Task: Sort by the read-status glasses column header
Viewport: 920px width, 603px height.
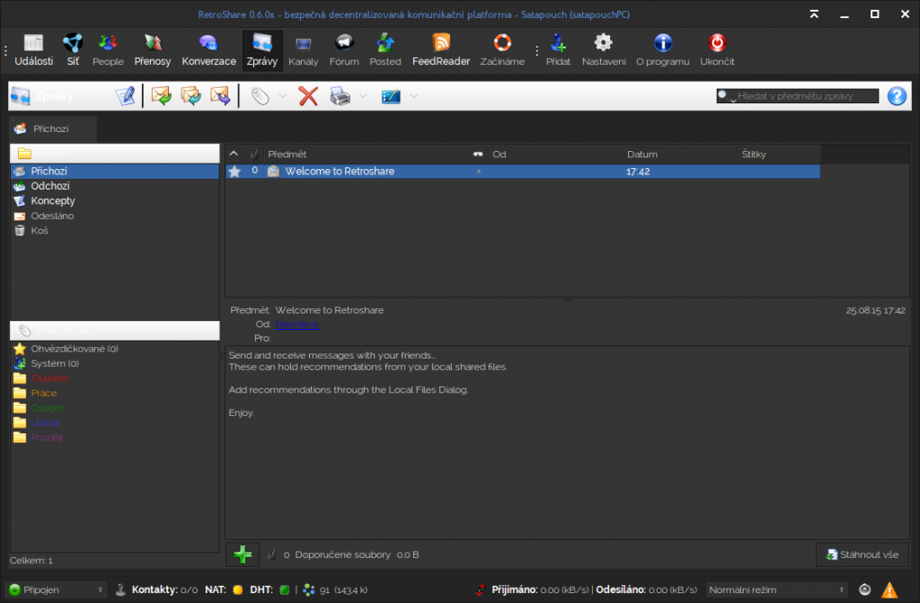Action: click(478, 155)
